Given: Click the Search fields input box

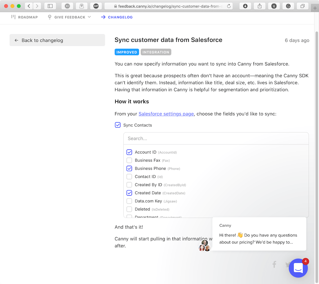Looking at the screenshot, I should pos(216,139).
